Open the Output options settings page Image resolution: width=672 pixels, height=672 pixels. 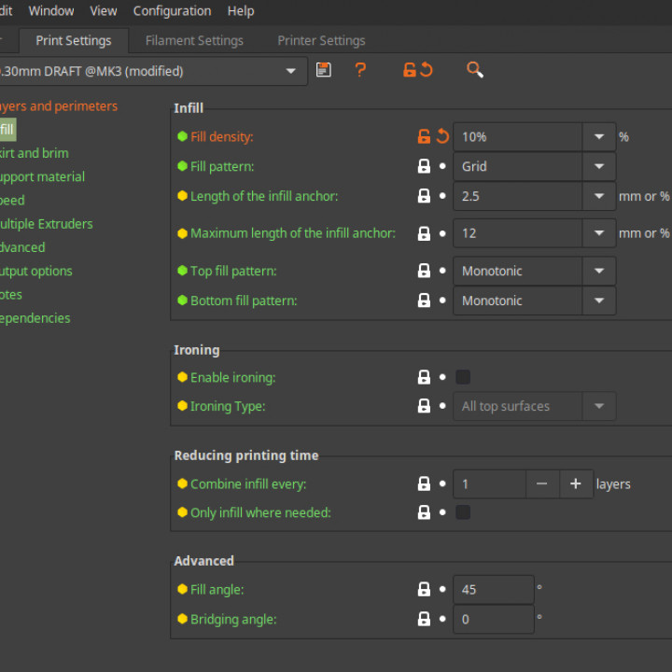(x=36, y=271)
